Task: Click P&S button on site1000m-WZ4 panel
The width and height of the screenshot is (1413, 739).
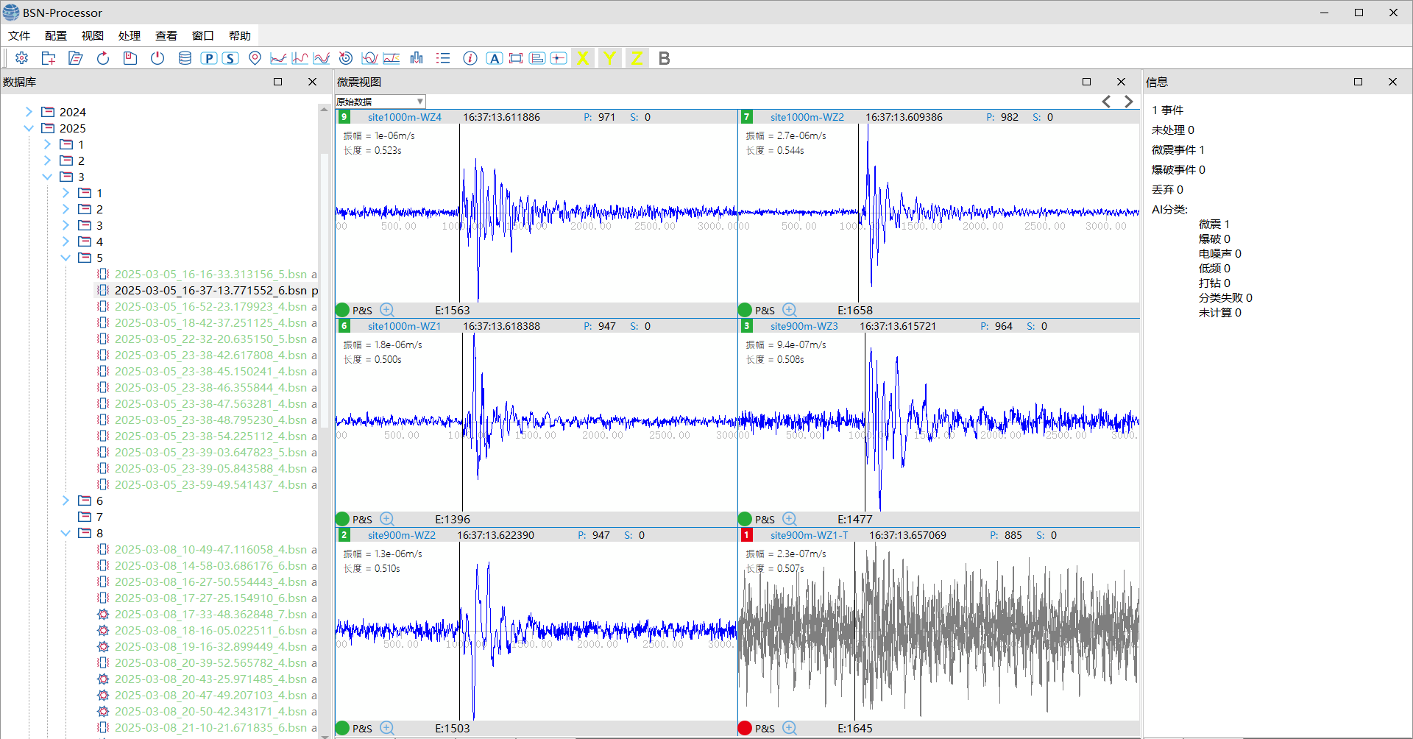Action: pyautogui.click(x=362, y=310)
